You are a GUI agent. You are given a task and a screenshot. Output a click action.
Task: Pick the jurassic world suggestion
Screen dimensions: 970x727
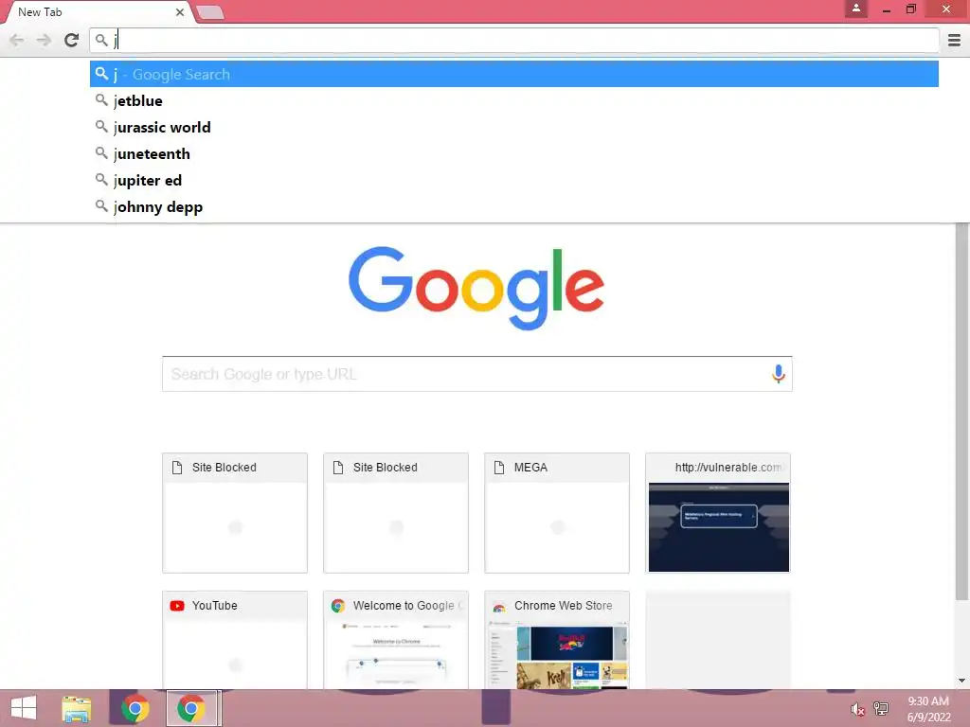coord(514,128)
